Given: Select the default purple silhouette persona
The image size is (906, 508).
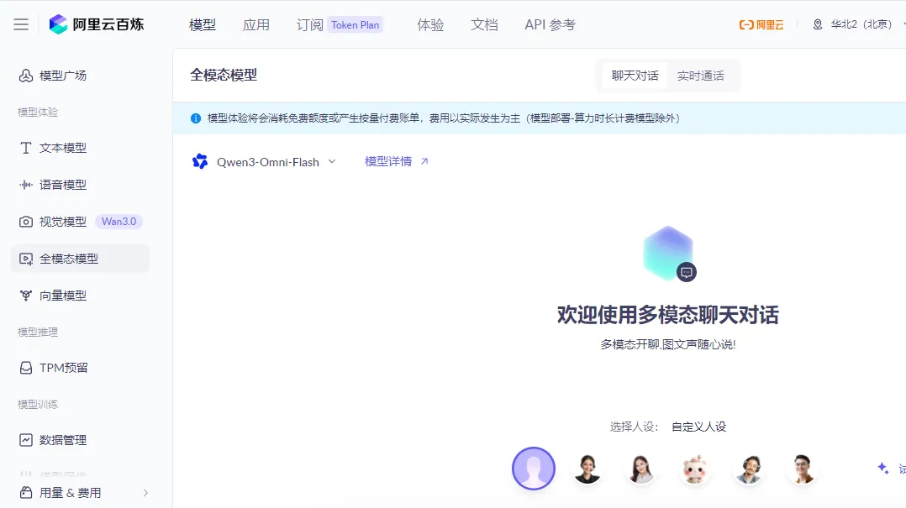Looking at the screenshot, I should coord(534,469).
